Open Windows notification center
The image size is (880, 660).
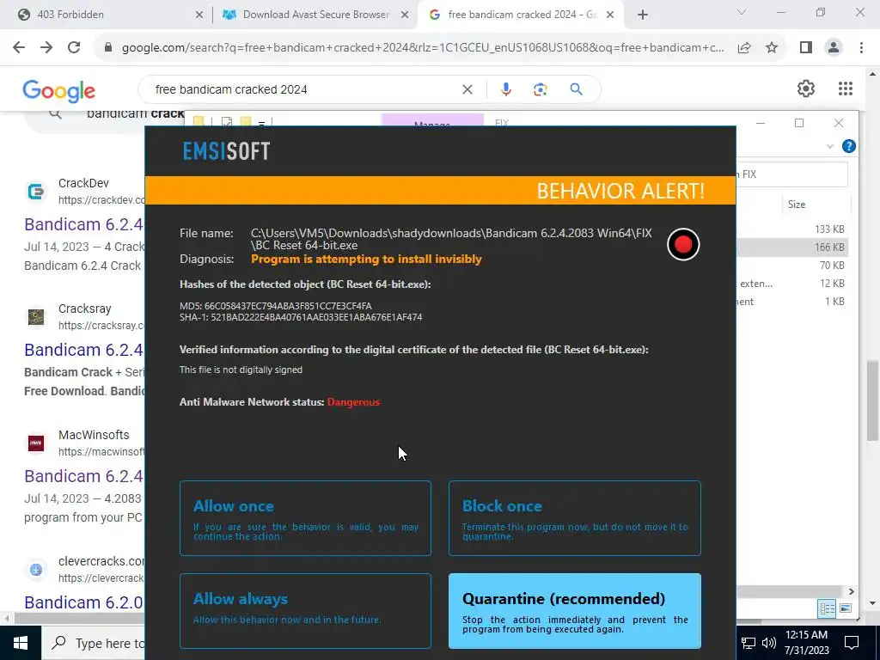tap(852, 643)
